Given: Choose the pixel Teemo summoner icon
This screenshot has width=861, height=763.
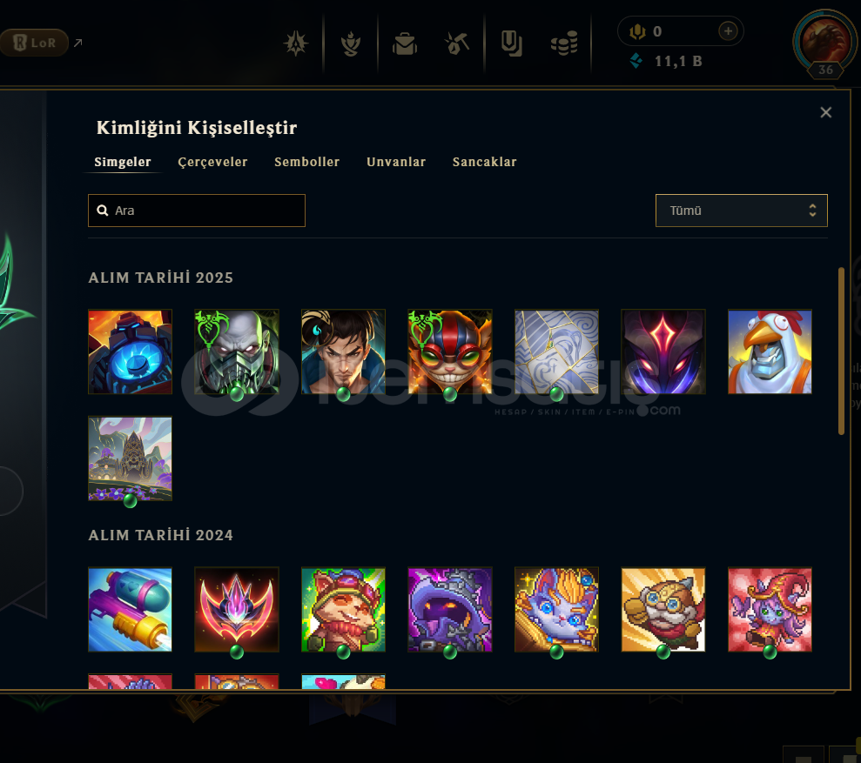Looking at the screenshot, I should click(x=343, y=609).
